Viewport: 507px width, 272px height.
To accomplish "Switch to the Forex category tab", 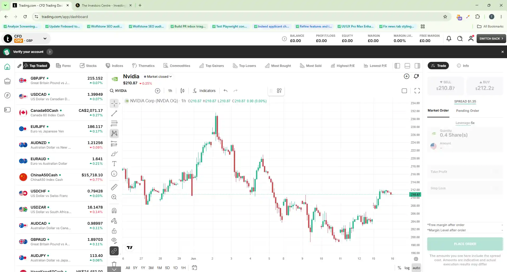I will point(63,66).
